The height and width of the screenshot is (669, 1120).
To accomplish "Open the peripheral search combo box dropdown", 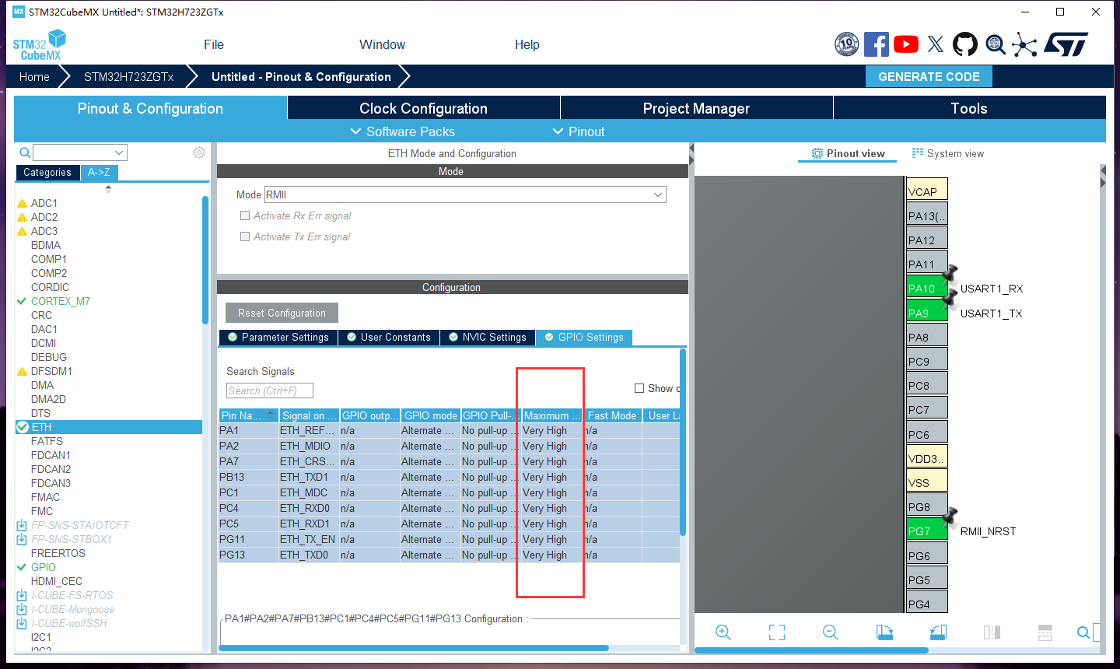I will 119,152.
